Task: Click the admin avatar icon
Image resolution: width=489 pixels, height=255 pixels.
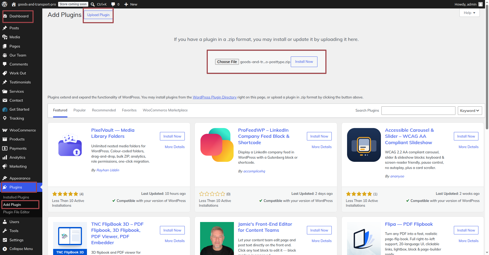Action: click(481, 4)
